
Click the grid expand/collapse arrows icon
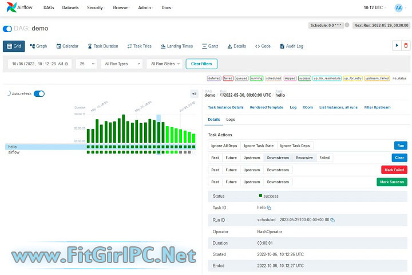click(x=194, y=93)
